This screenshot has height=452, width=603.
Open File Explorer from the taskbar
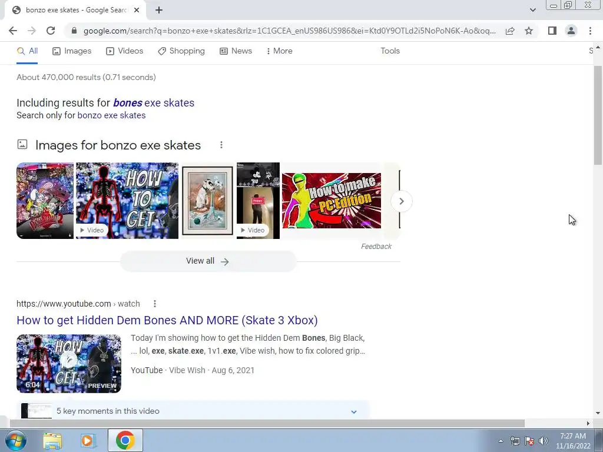pos(52,440)
